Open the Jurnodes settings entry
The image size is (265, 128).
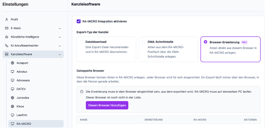[x=36, y=98]
